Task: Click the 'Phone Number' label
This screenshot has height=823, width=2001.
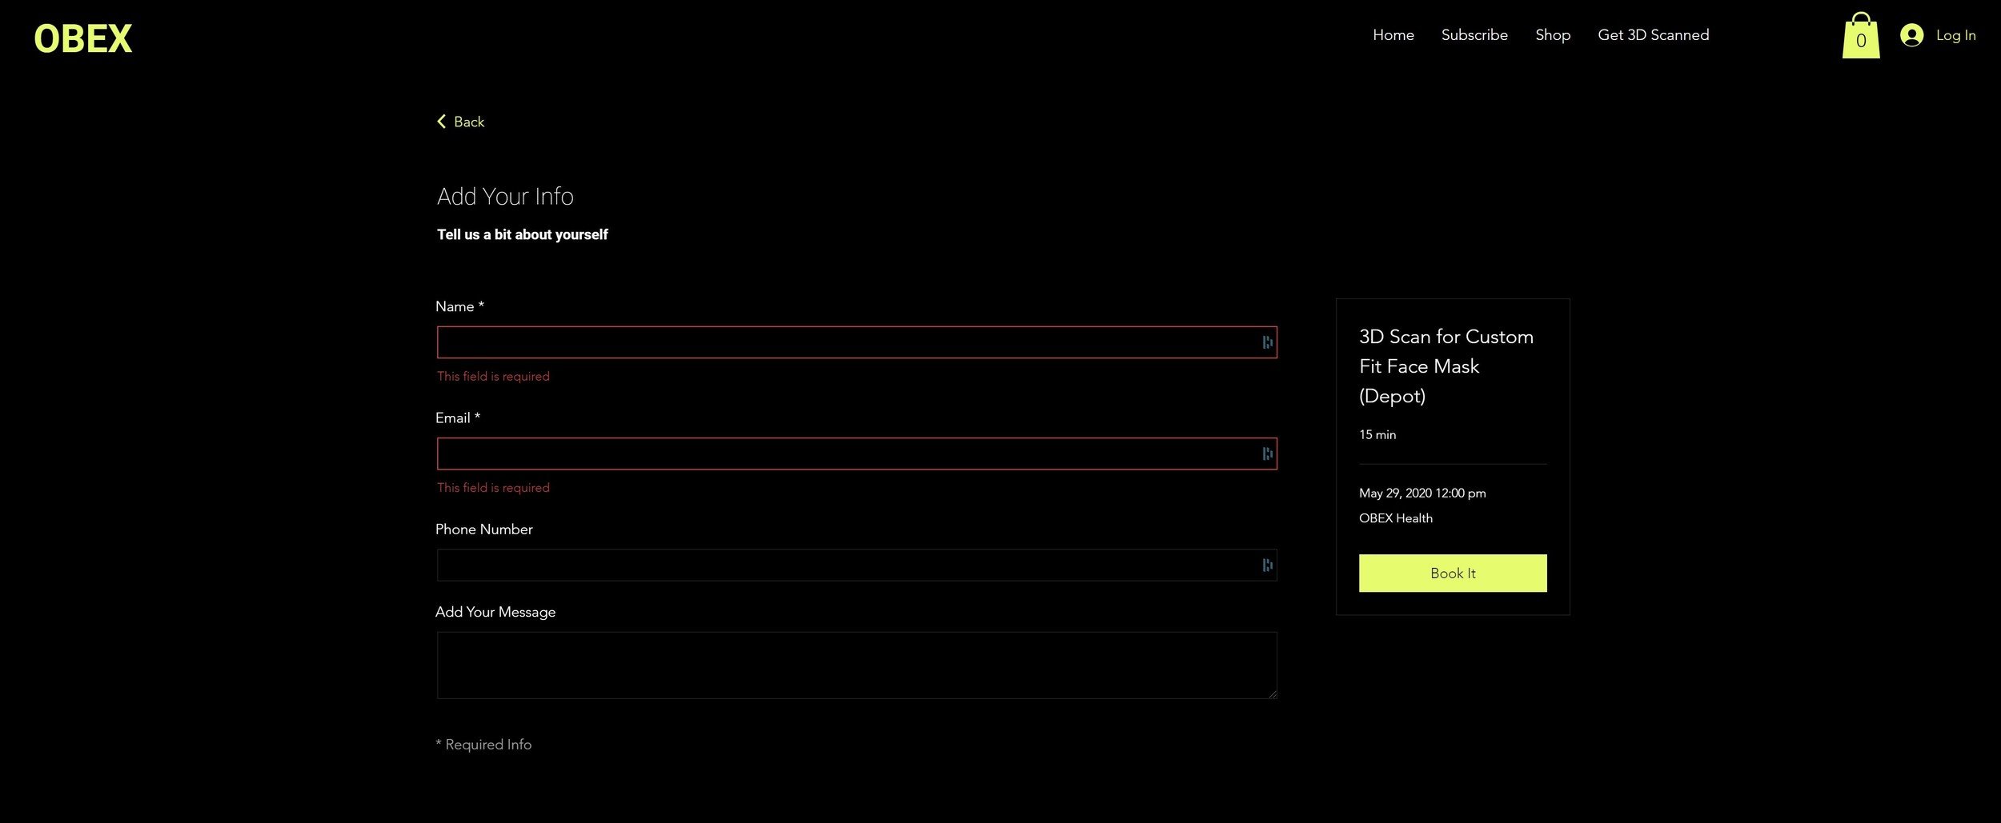Action: pyautogui.click(x=483, y=529)
